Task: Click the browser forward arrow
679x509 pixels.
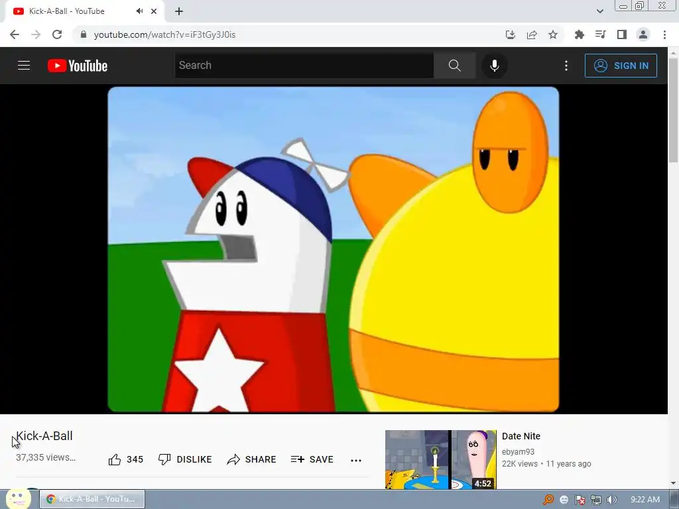Action: point(36,34)
